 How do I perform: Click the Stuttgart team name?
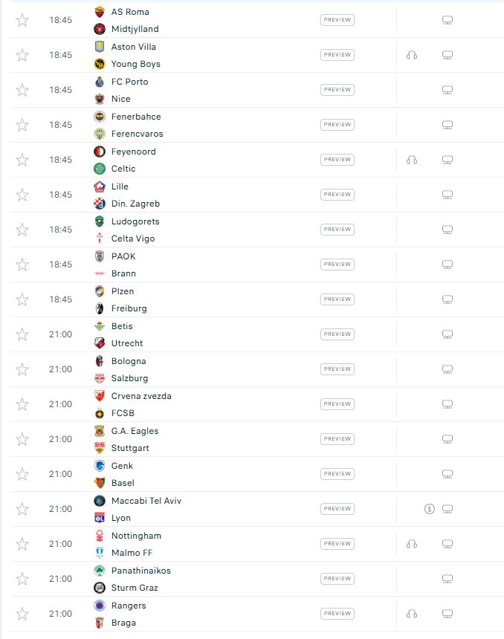coord(129,448)
